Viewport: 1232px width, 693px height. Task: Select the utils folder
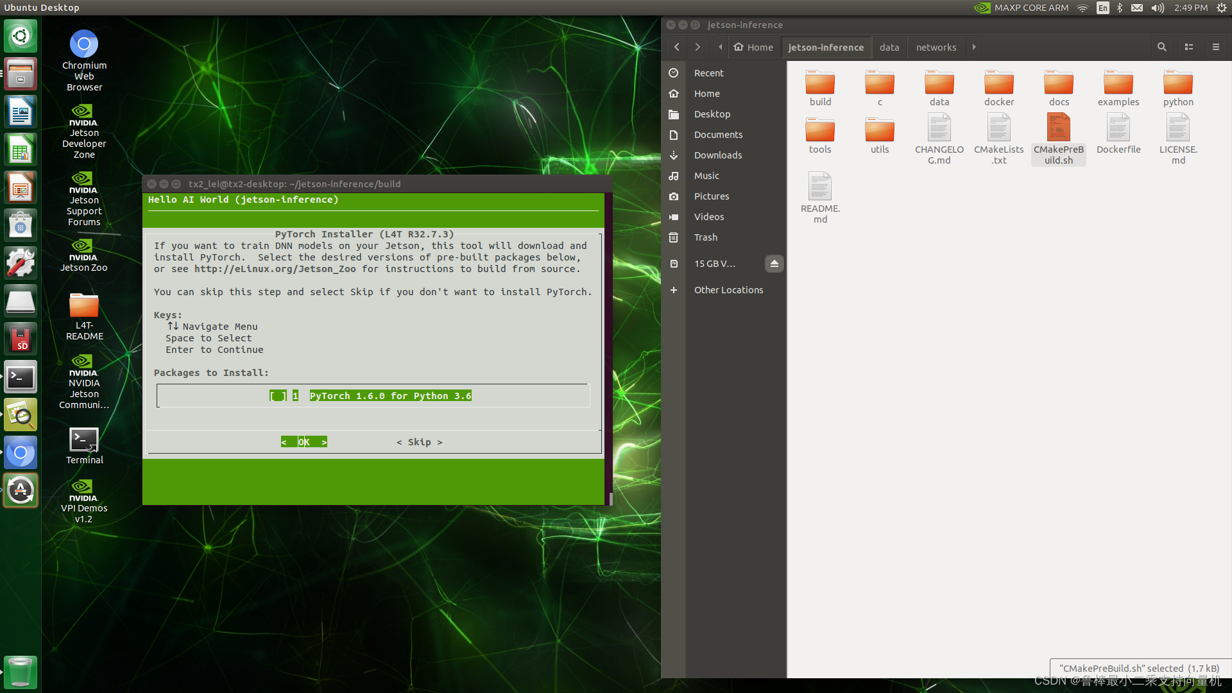click(x=880, y=136)
